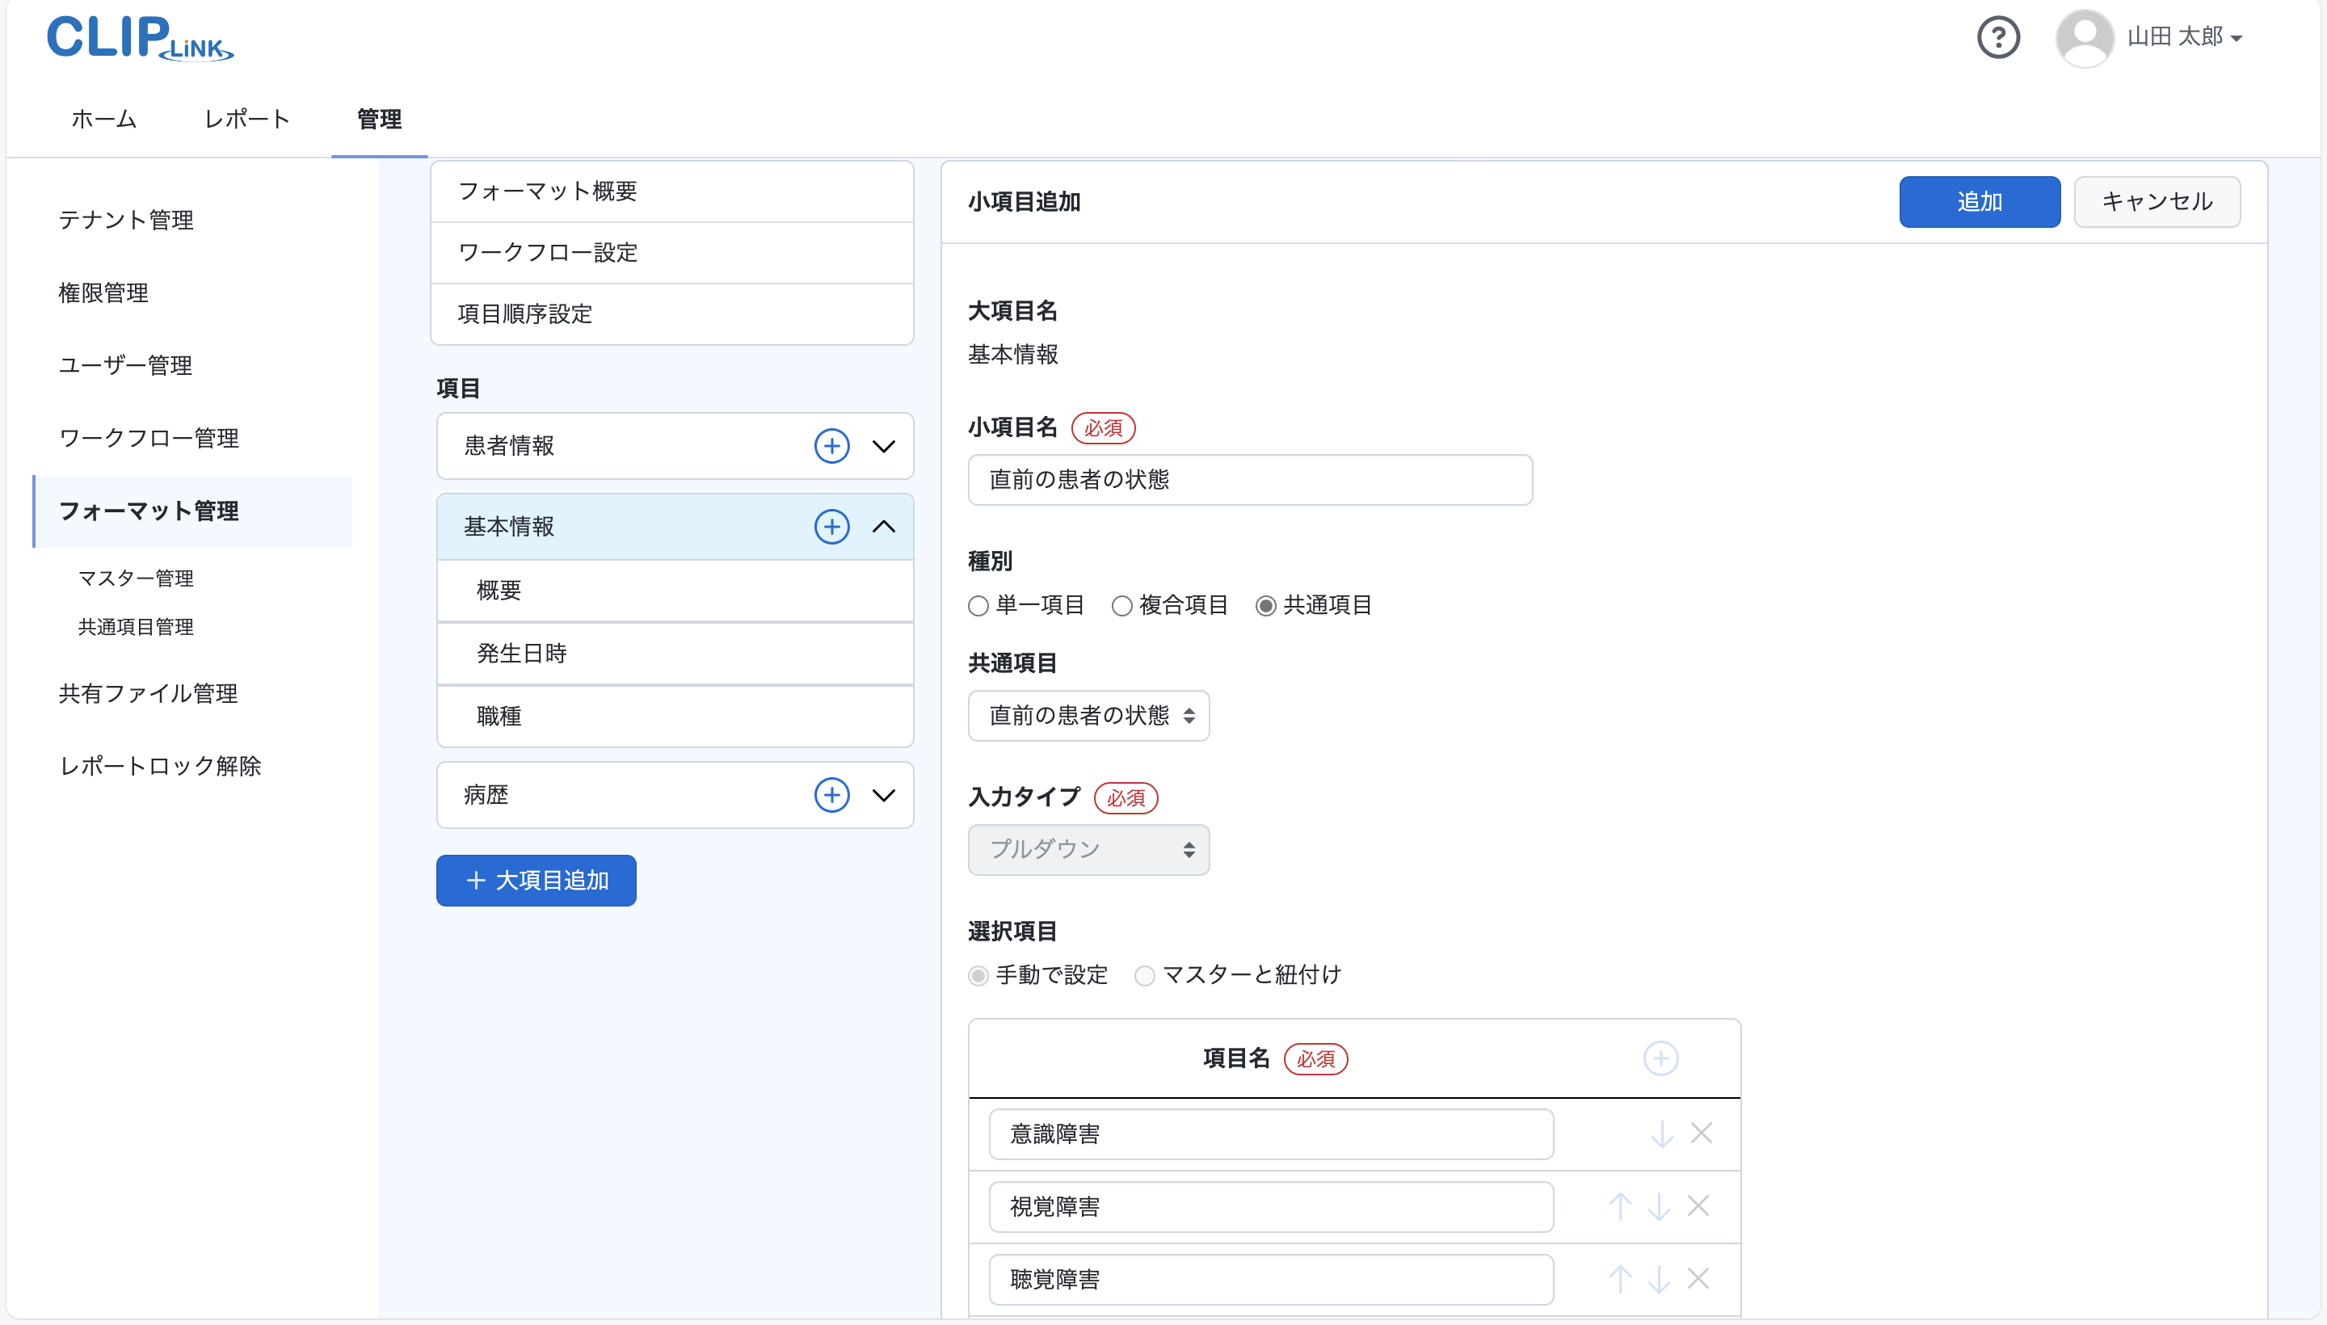
Task: Click the 追加 button
Action: tap(1979, 202)
